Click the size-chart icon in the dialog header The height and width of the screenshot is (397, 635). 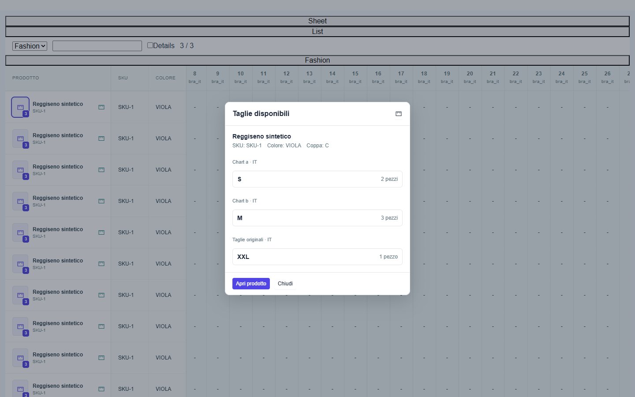pos(399,114)
